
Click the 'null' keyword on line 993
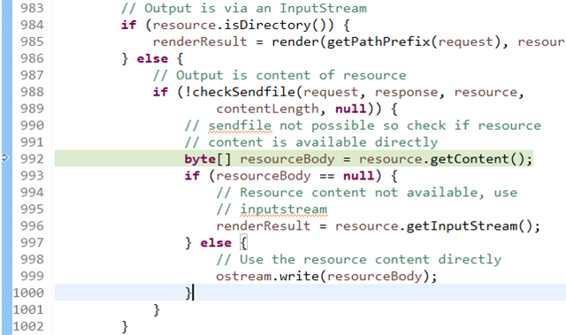(x=358, y=176)
